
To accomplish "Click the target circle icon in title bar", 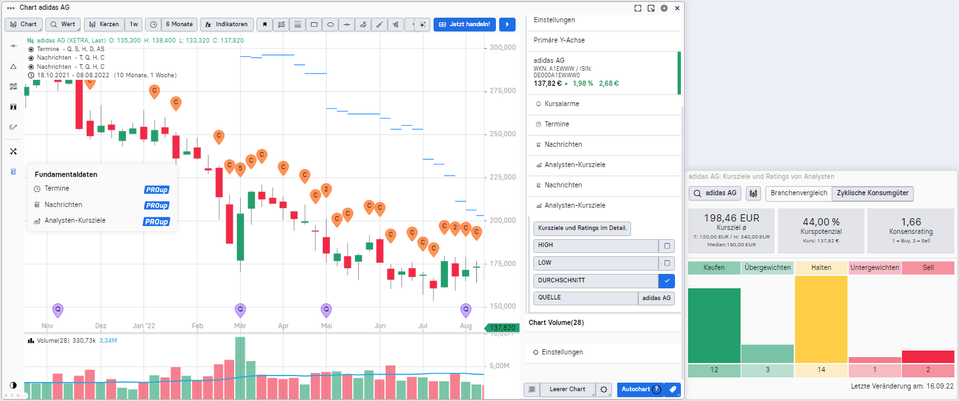I will click(664, 8).
